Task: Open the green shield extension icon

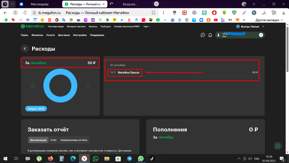Action: [x=234, y=13]
